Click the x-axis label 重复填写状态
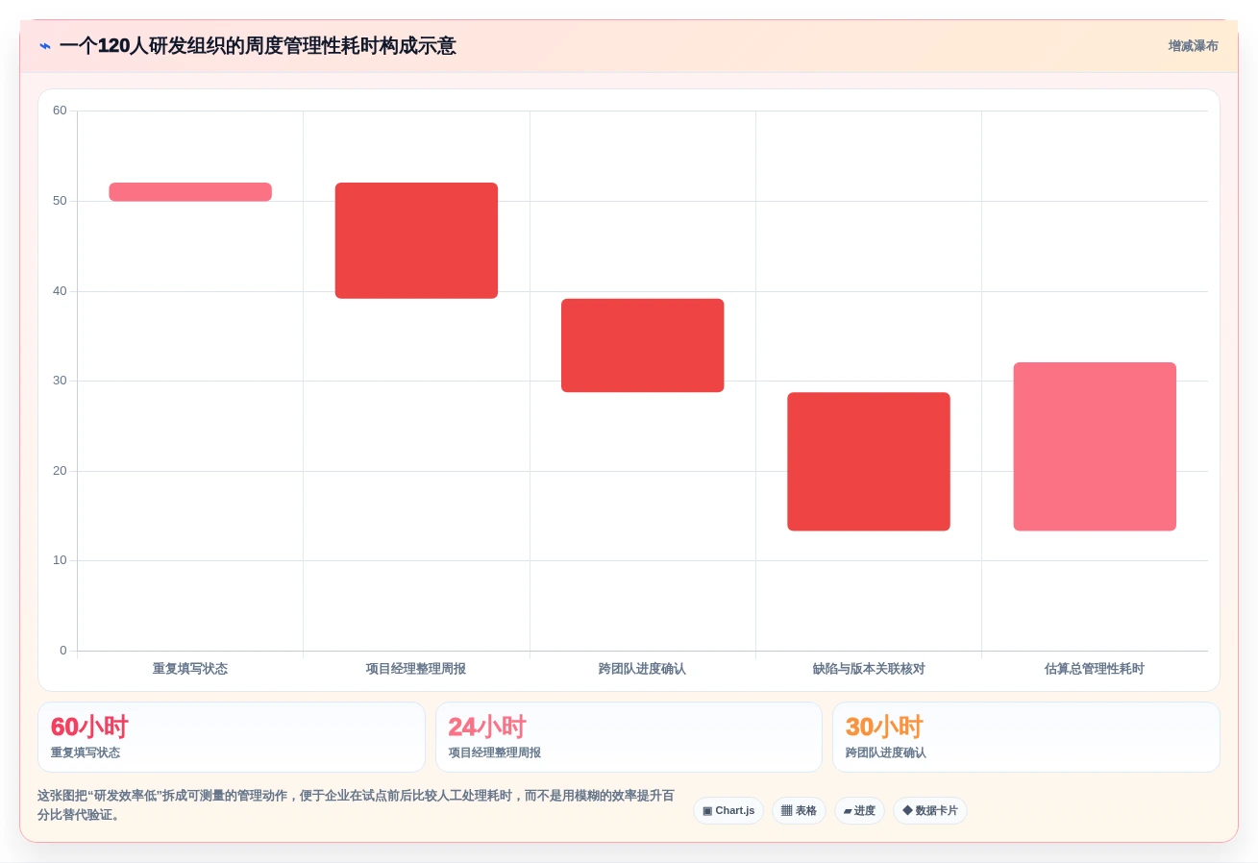 point(190,669)
